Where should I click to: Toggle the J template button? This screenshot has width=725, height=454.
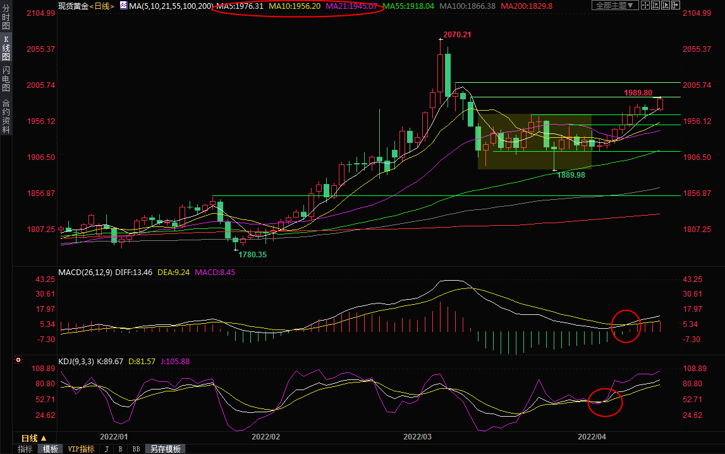pyautogui.click(x=106, y=449)
